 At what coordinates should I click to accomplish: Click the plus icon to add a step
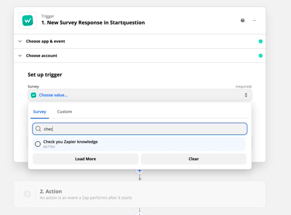pyautogui.click(x=140, y=171)
